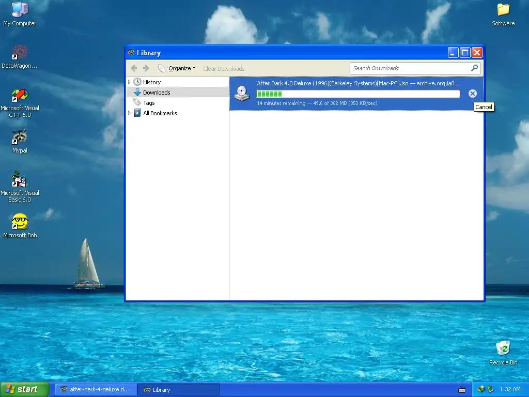
Task: Click the 1:32 AM system clock
Action: pyautogui.click(x=510, y=389)
